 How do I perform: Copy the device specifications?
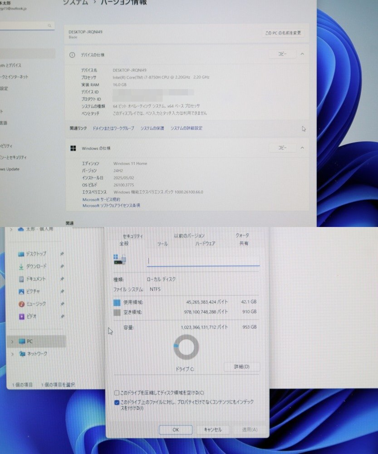(282, 54)
